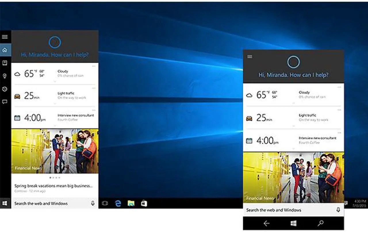Click the lightbulb Reminders icon in the sidebar
Image resolution: width=368 pixels, height=232 pixels.
coord(5,76)
